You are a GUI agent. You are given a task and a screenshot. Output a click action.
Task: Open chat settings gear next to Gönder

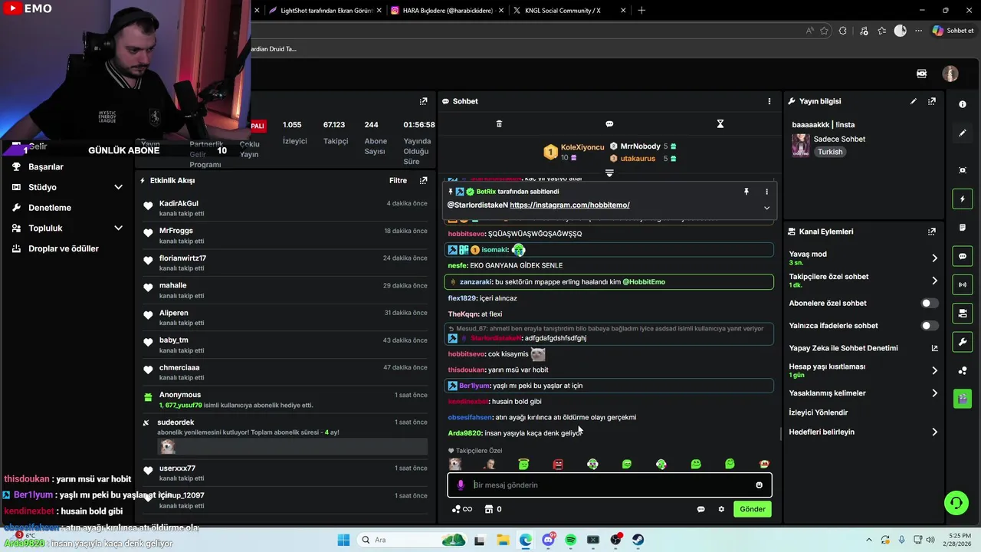coord(721,509)
